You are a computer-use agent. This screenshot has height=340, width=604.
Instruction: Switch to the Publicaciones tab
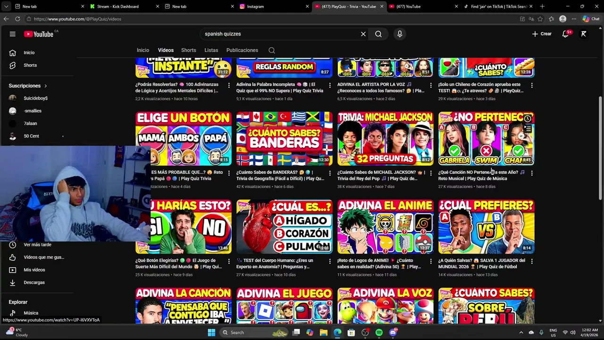[242, 50]
